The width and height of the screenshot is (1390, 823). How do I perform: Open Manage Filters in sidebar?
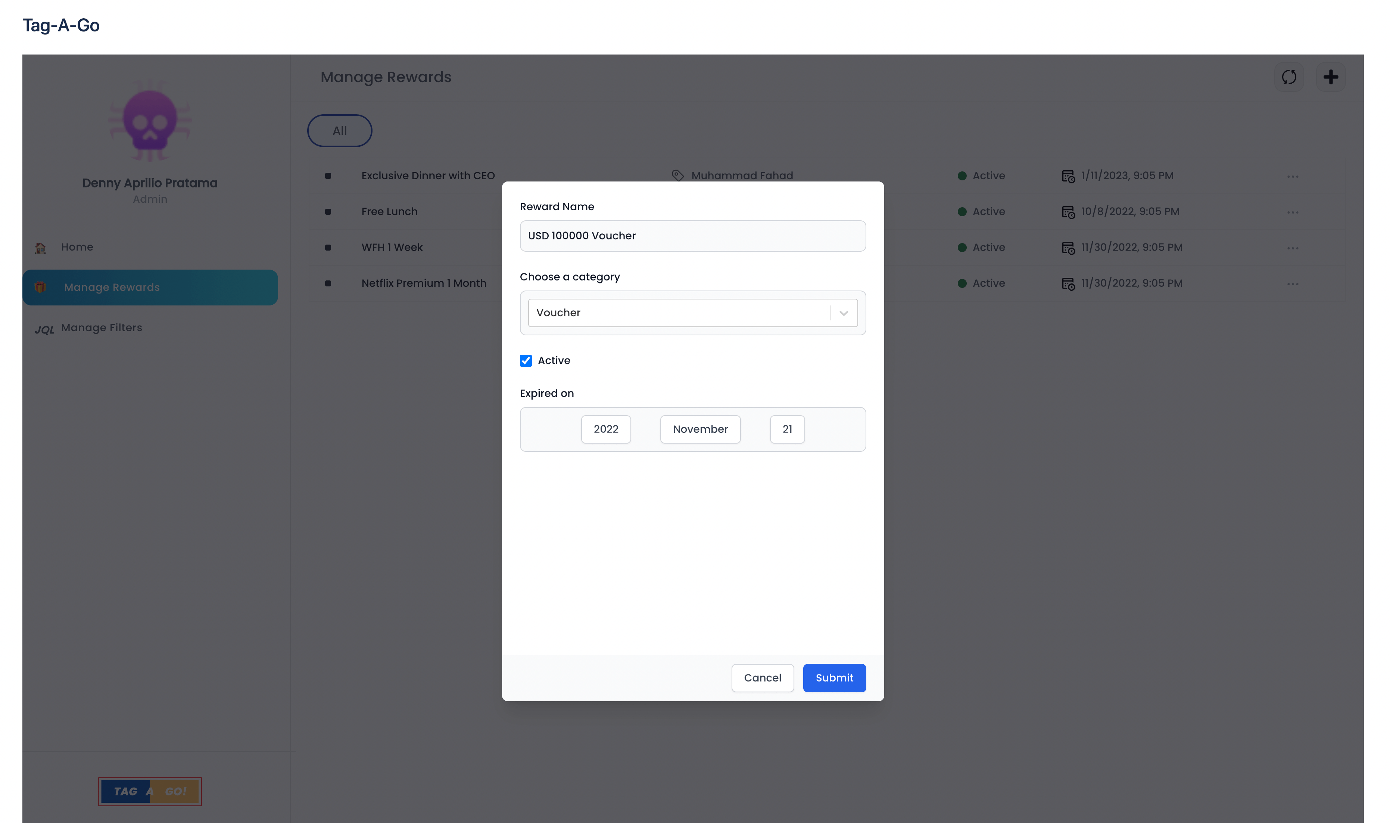102,328
